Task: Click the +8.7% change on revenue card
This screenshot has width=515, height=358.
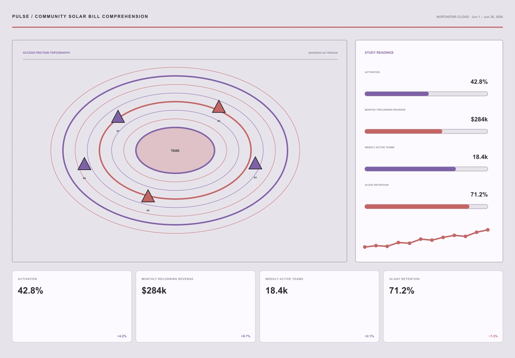Action: (x=246, y=336)
